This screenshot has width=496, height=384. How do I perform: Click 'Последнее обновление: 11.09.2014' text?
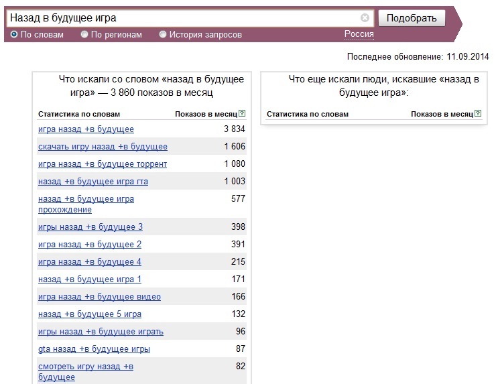pyautogui.click(x=418, y=56)
